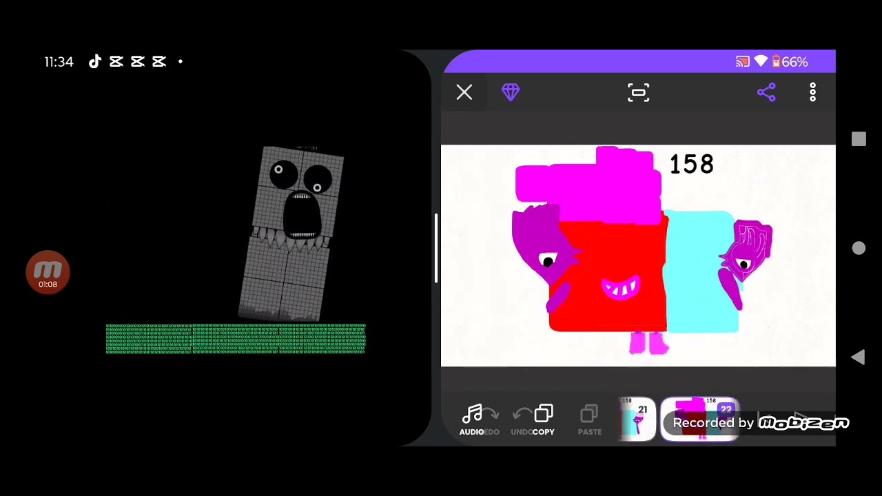The height and width of the screenshot is (496, 882).
Task: Open TikTok notification icon in status bar
Action: [95, 62]
